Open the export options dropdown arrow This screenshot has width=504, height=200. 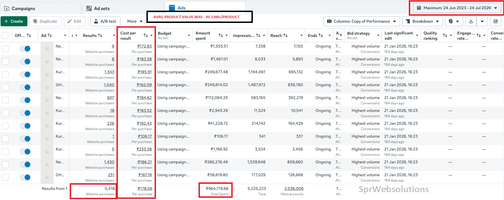[482, 21]
